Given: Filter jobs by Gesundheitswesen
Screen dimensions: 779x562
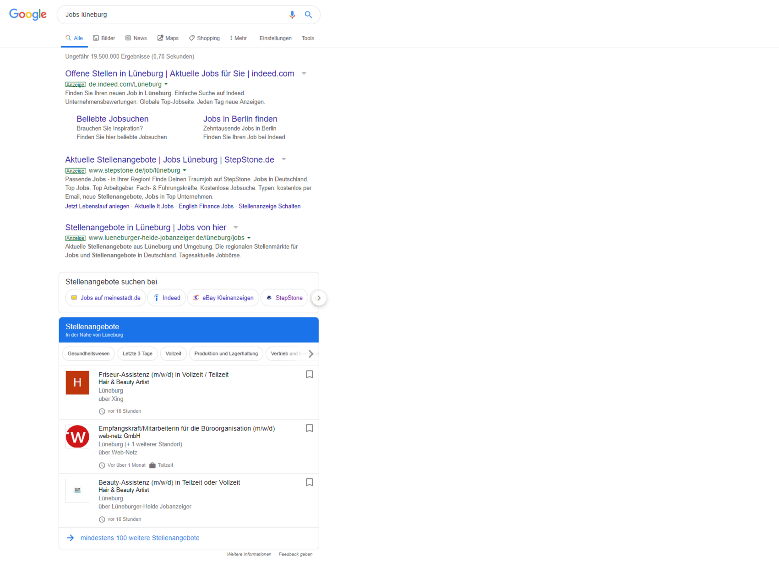Looking at the screenshot, I should coord(88,354).
